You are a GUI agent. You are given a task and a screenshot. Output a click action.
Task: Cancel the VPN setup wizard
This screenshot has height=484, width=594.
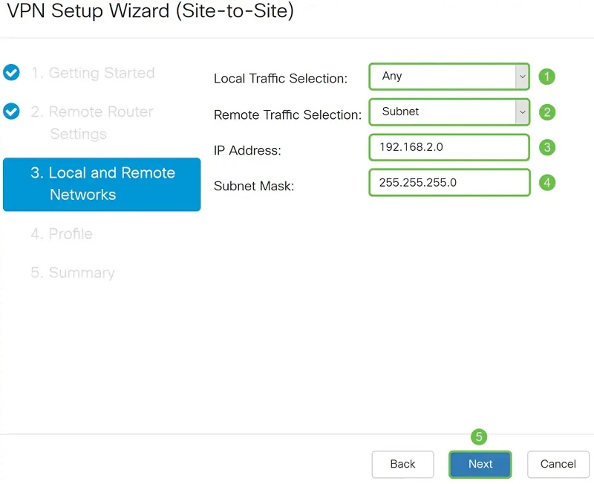click(x=558, y=463)
